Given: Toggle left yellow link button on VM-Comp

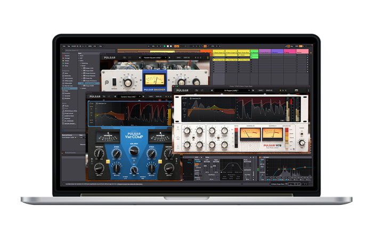Looking at the screenshot, I should point(108,162).
